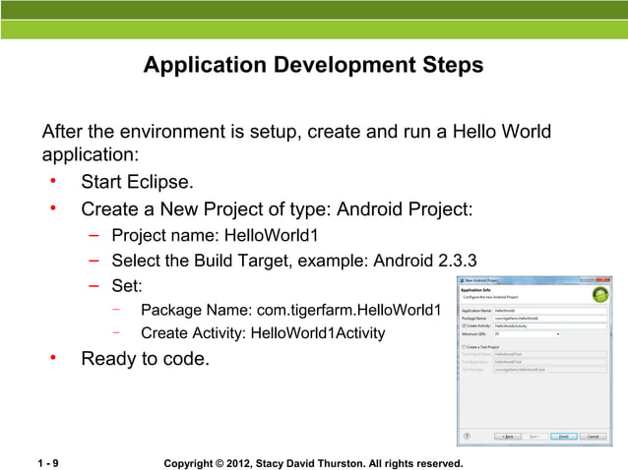
Task: Click the Application Development Steps slide title
Action: point(313,66)
